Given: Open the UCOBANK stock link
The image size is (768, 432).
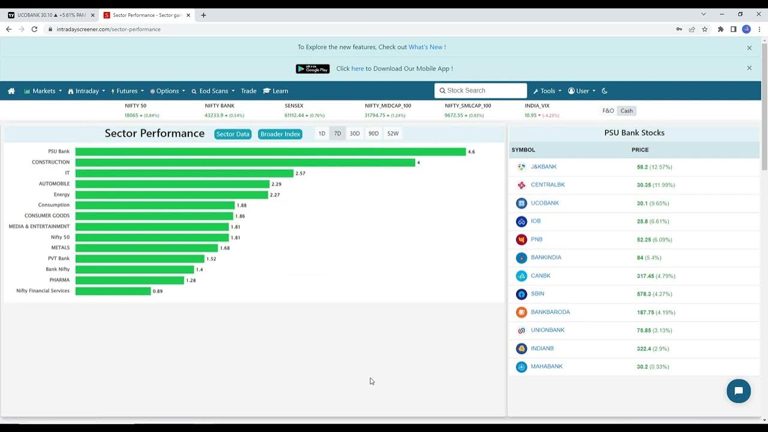Looking at the screenshot, I should pos(545,203).
